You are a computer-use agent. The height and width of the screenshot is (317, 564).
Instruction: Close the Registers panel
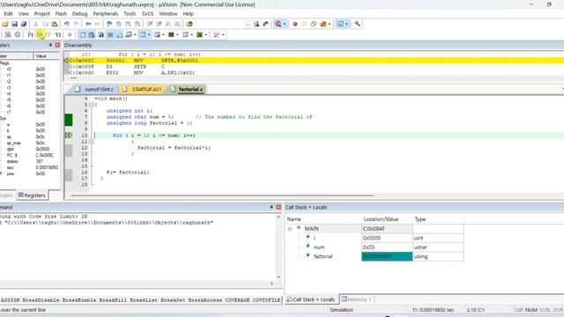point(57,45)
